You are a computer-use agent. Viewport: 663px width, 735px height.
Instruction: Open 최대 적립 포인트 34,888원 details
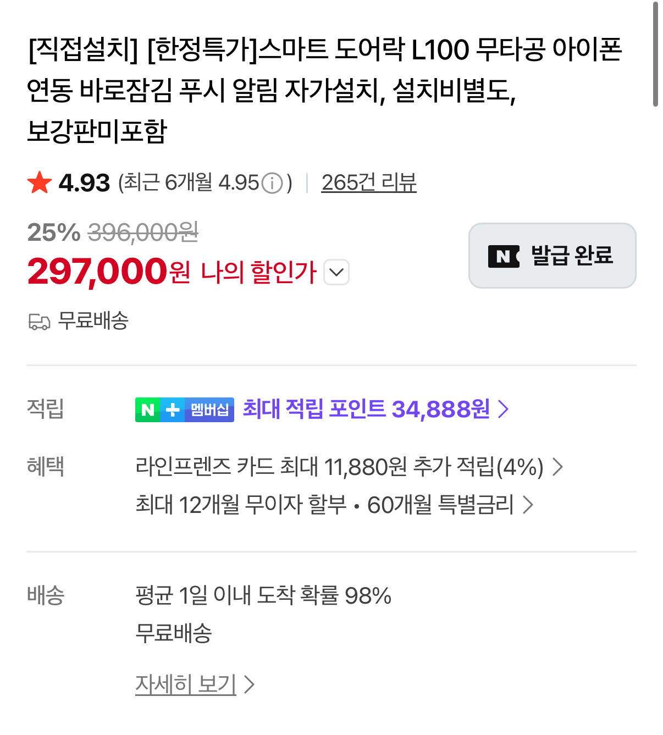coord(366,409)
